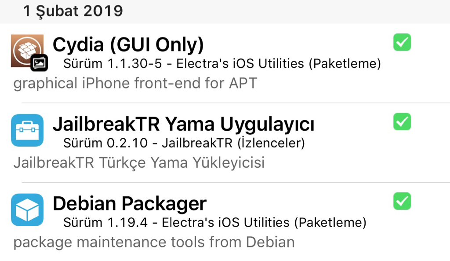Click "JailbreakTR Türkçe Yama Yükleyicisi" description

tap(139, 163)
